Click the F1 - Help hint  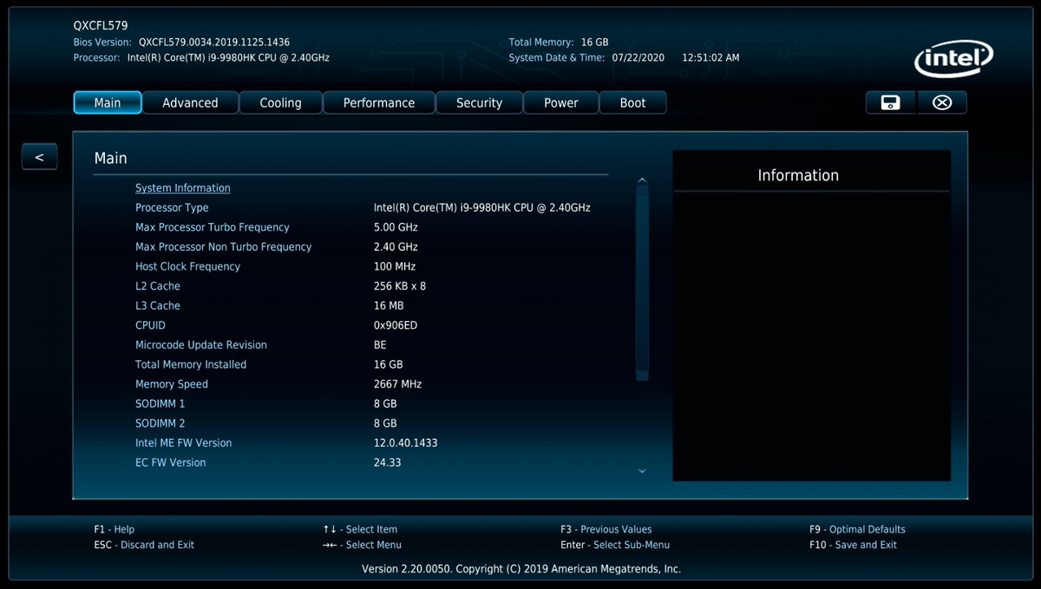point(115,529)
